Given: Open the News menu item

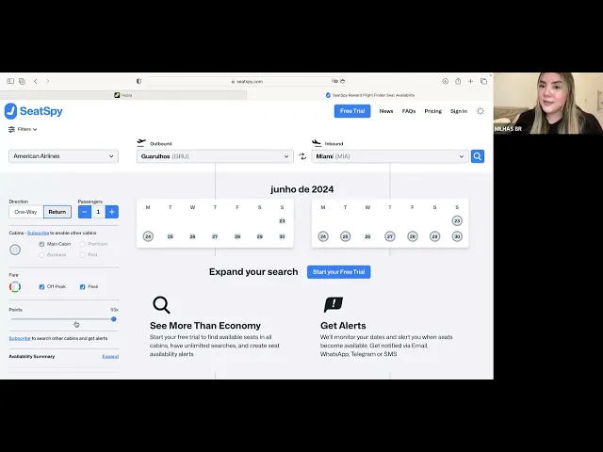Looking at the screenshot, I should 386,111.
